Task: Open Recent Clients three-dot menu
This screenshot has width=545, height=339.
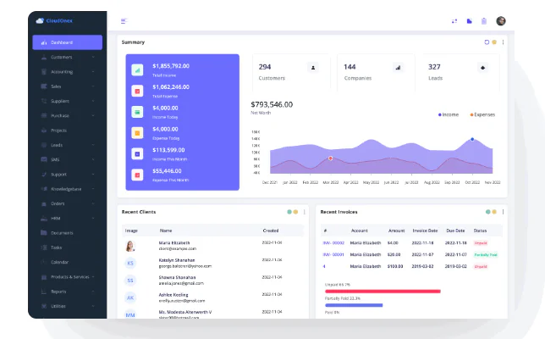Action: point(304,212)
